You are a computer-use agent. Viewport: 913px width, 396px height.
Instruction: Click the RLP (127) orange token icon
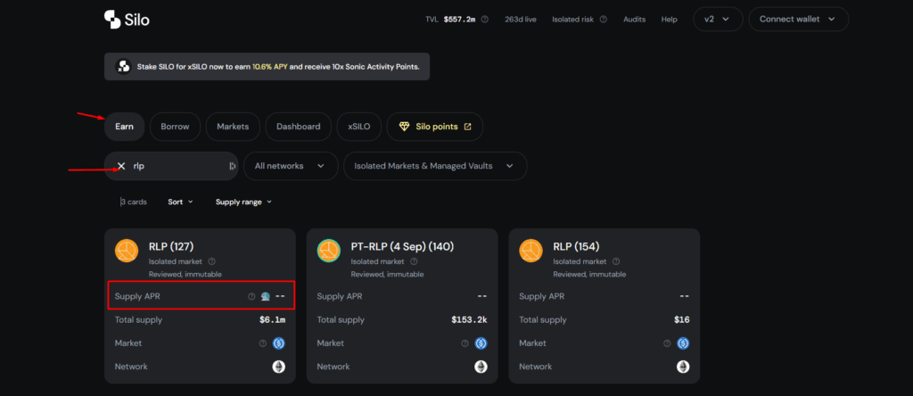[127, 251]
